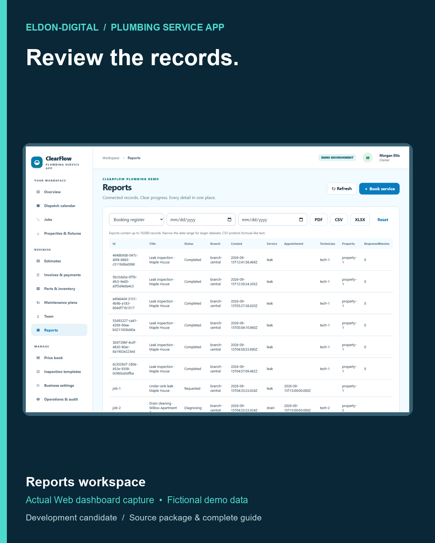Screen dimensions: 435x543
Task: Export report as PDF
Action: coord(319,220)
